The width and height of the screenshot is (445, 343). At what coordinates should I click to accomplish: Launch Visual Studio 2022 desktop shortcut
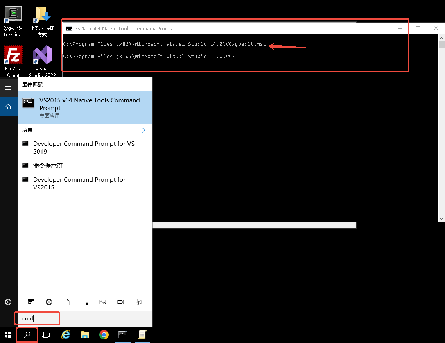pos(43,61)
